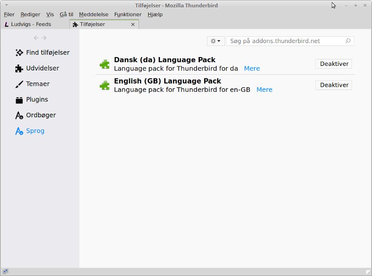Select the Tilføjelser tab
This screenshot has width=372, height=276.
pyautogui.click(x=104, y=25)
